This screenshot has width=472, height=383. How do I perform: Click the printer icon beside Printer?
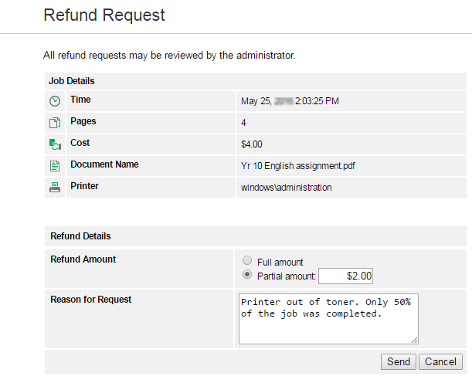[55, 187]
